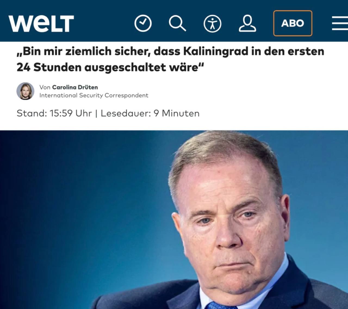Open the search magnifier icon
Image resolution: width=348 pixels, height=309 pixels.
[177, 23]
